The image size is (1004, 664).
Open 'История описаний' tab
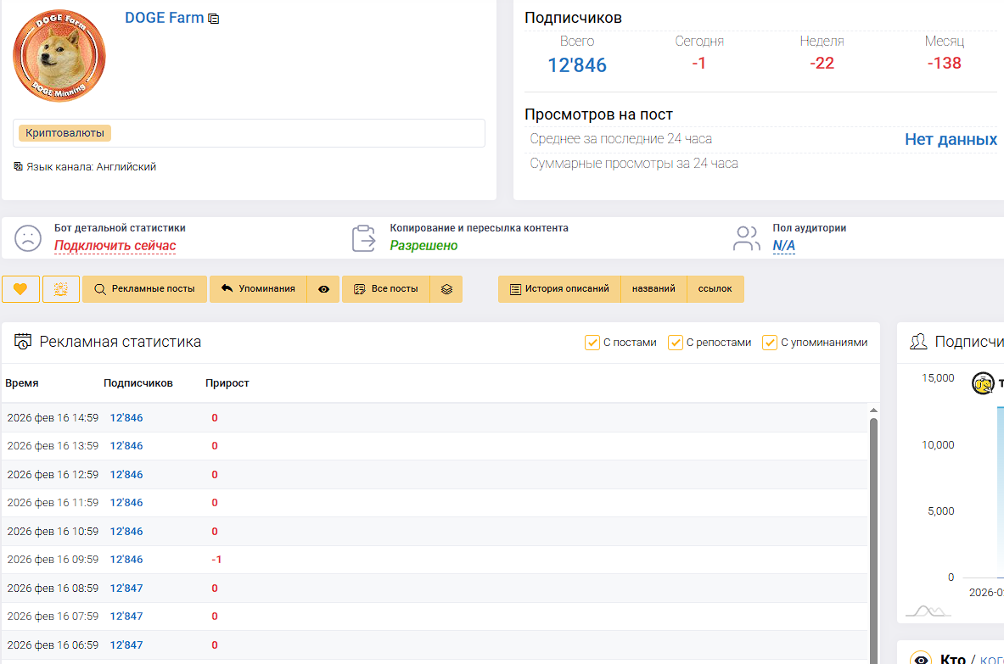[x=559, y=289]
